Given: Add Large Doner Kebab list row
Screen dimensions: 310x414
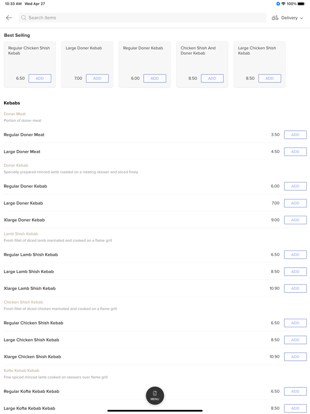Looking at the screenshot, I should [x=295, y=203].
